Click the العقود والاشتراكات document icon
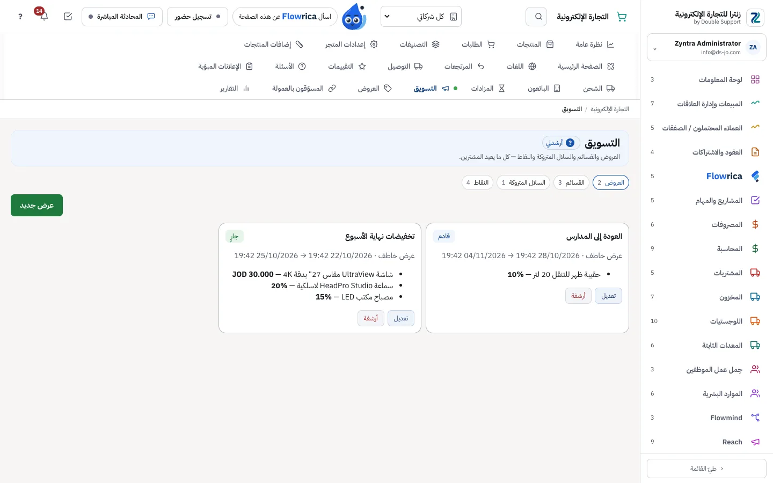 click(x=755, y=152)
